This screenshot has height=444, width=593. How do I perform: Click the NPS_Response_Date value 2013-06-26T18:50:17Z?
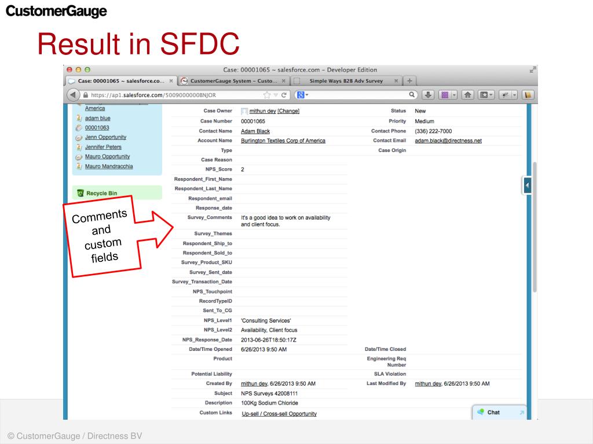[x=269, y=340]
